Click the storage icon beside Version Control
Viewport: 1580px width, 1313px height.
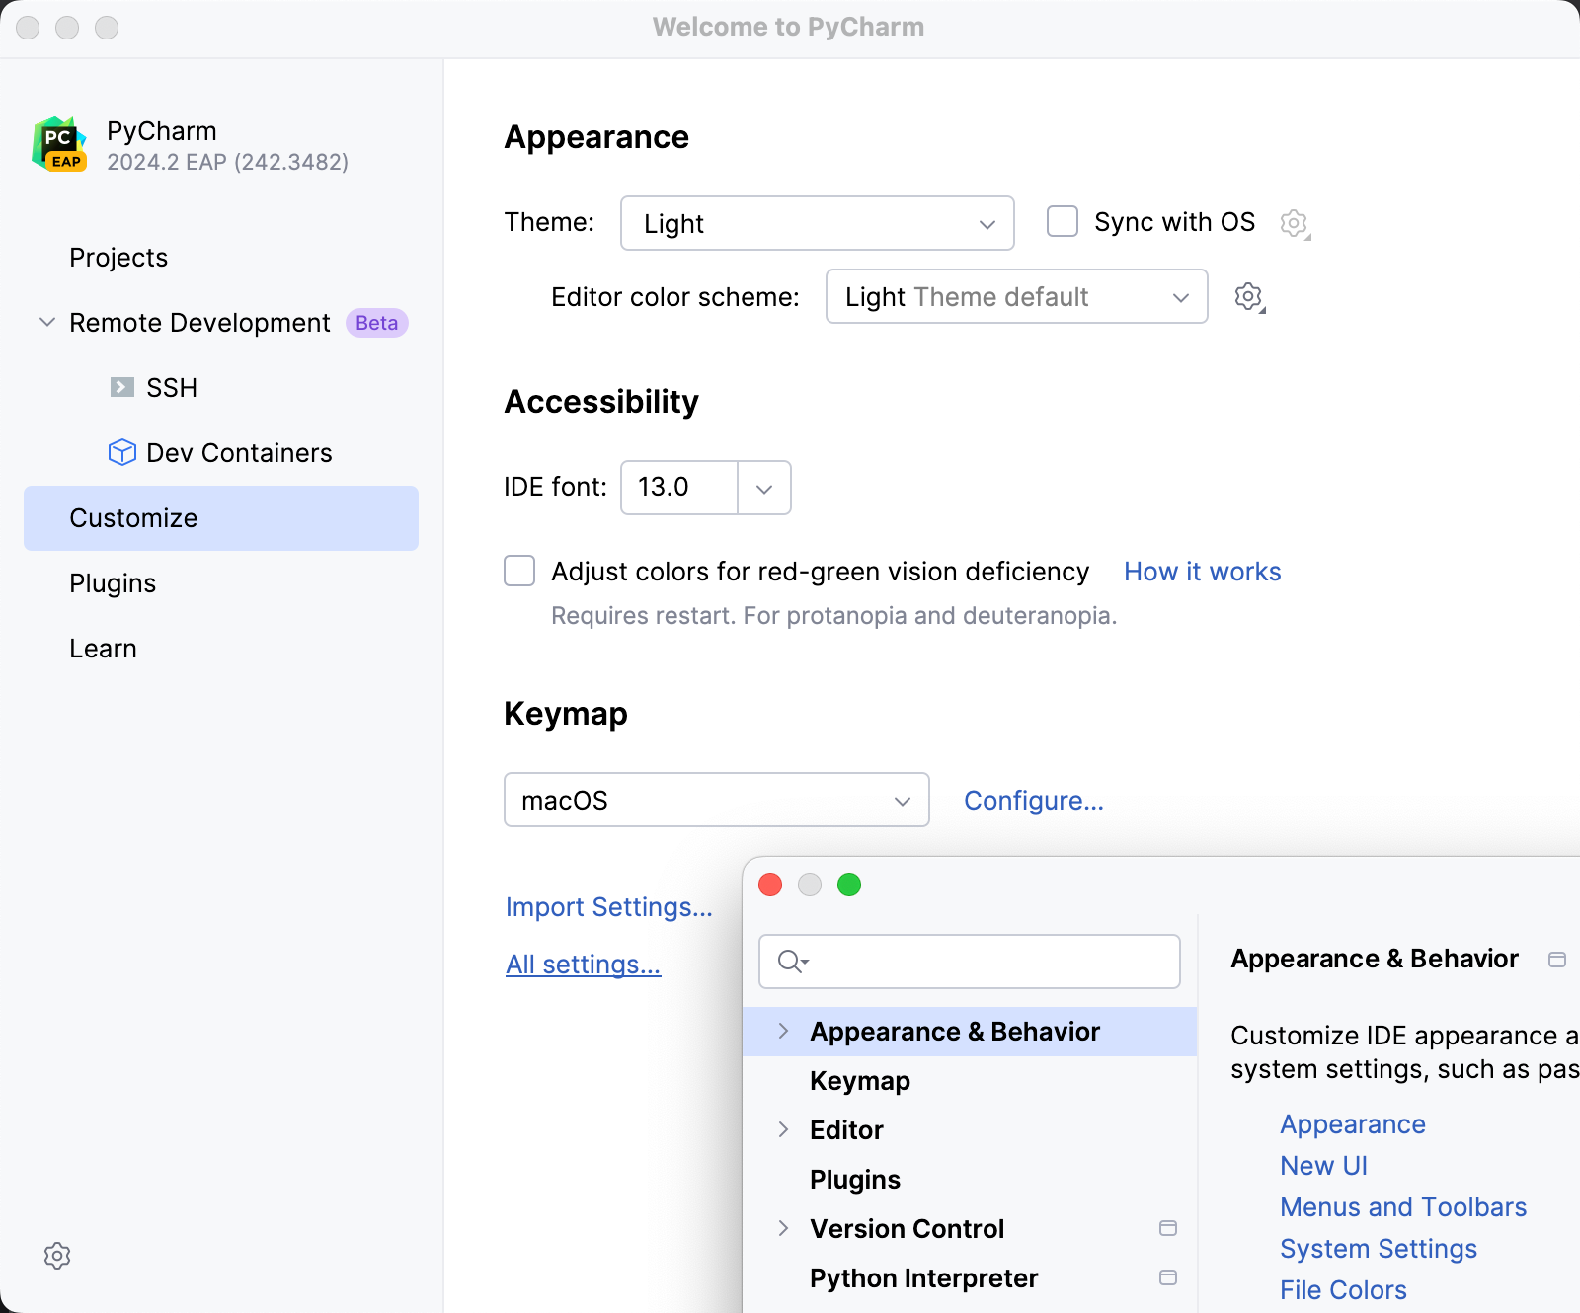pos(1168,1228)
